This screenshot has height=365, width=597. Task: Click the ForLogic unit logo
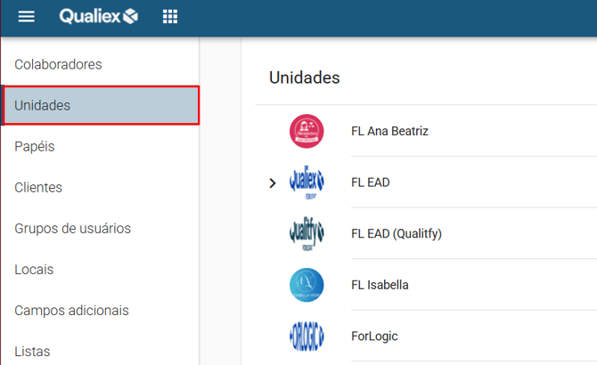[307, 337]
